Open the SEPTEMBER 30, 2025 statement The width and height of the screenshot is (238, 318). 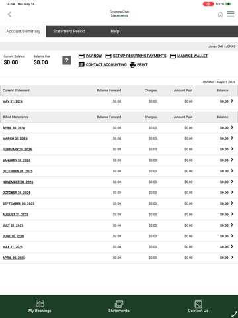point(19,203)
